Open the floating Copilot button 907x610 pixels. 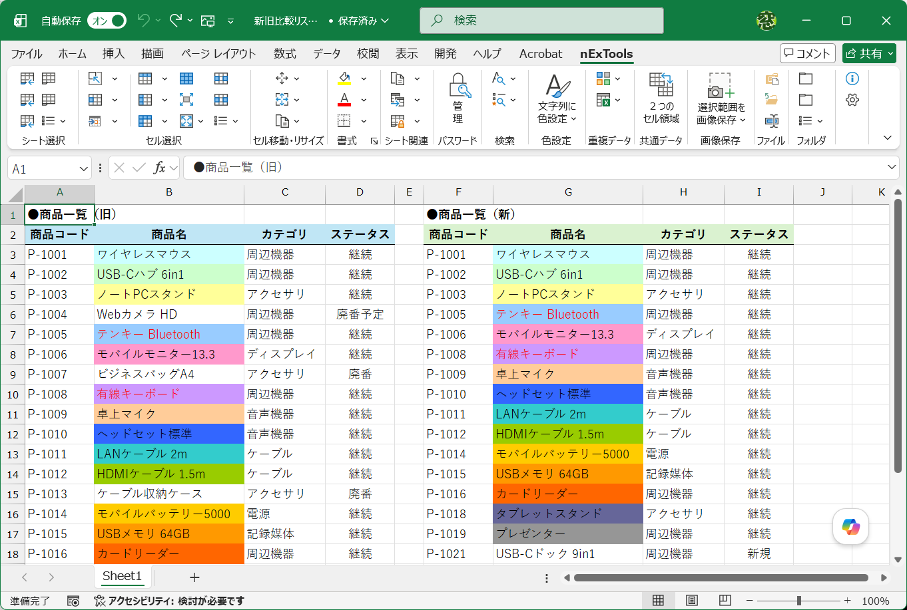[851, 526]
